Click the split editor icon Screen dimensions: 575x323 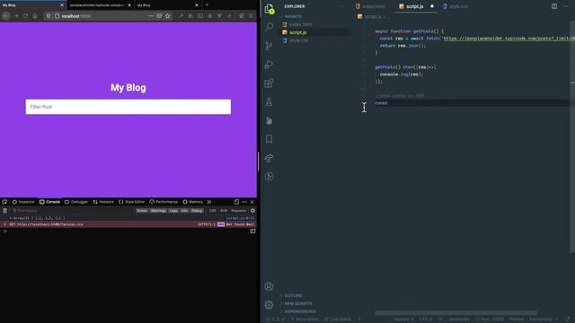coord(554,6)
